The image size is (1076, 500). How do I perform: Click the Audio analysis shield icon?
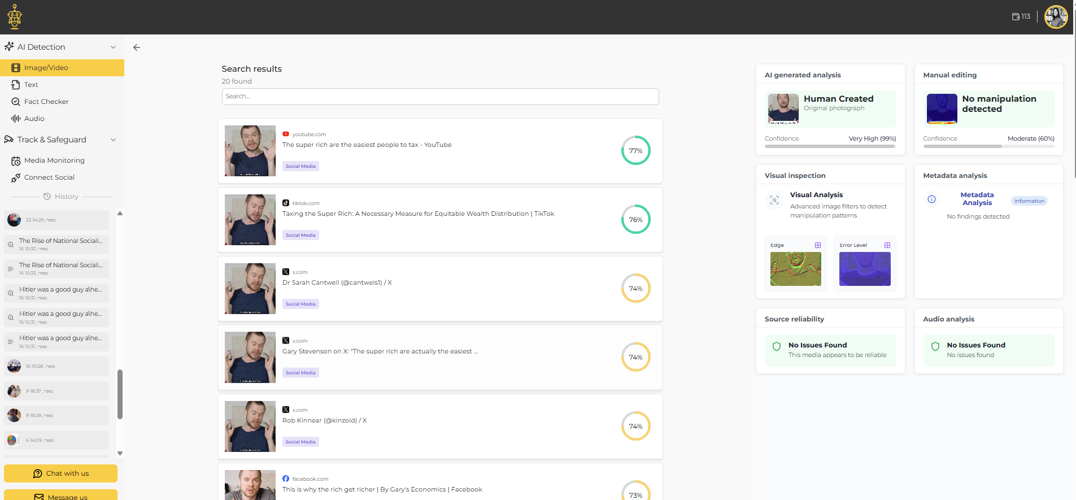[x=935, y=346]
